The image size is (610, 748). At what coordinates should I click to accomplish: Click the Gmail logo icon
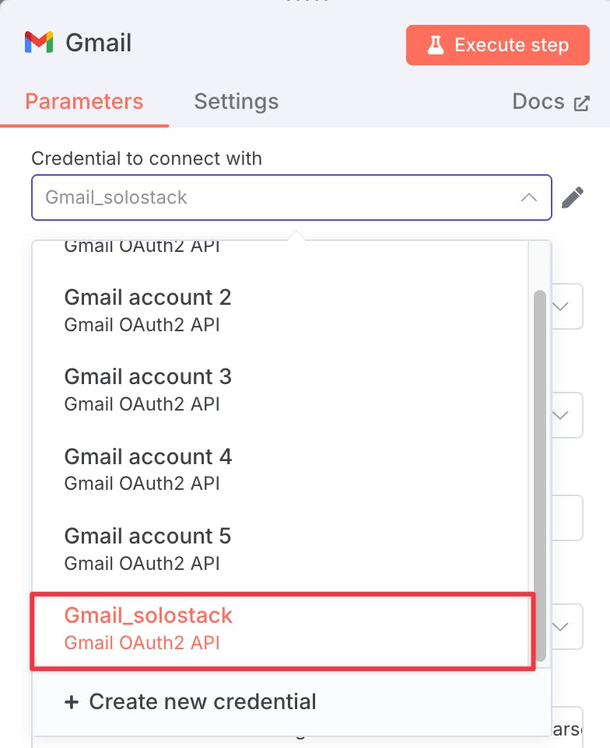coord(39,42)
